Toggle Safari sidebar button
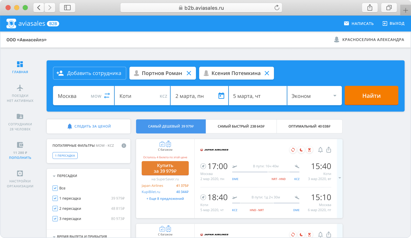Image resolution: width=411 pixels, height=238 pixels. tap(67, 7)
